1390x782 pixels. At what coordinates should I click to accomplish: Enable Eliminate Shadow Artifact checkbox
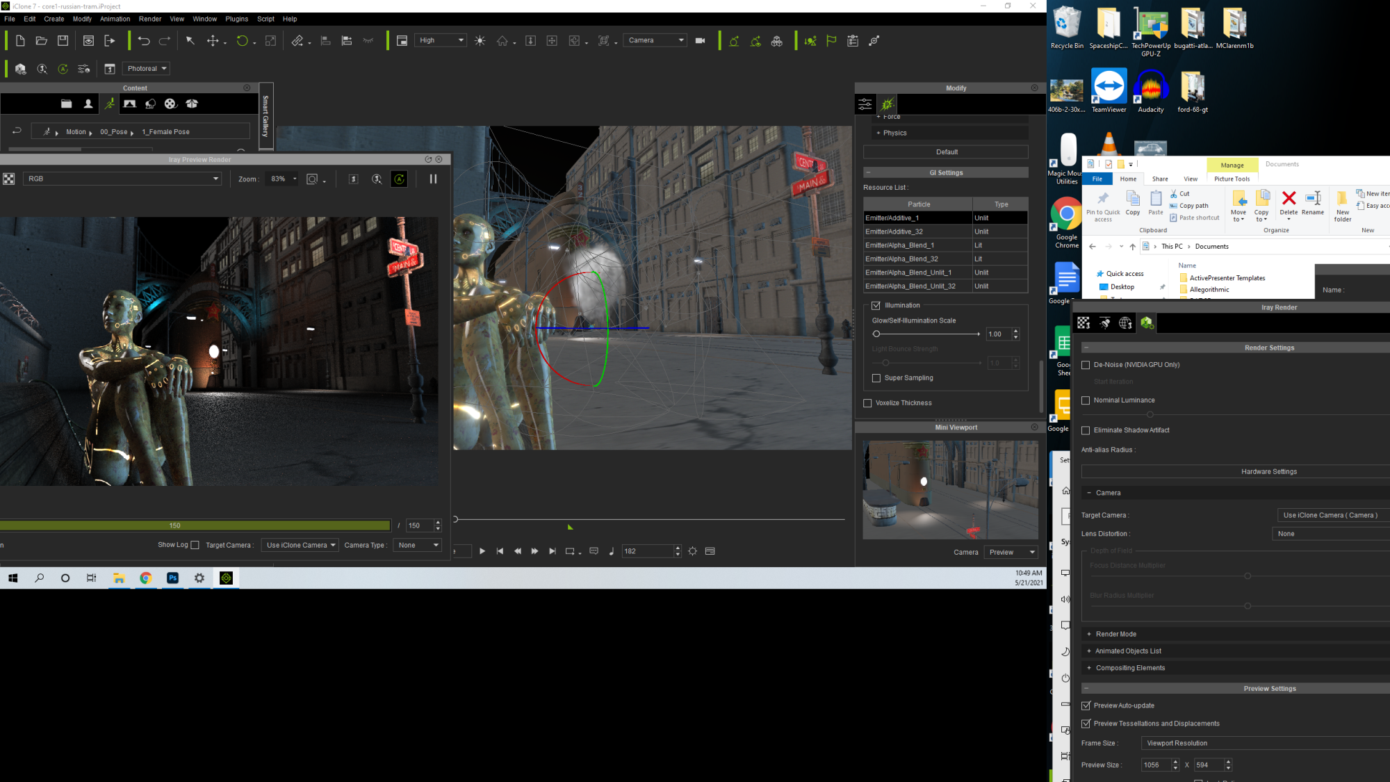pyautogui.click(x=1086, y=430)
